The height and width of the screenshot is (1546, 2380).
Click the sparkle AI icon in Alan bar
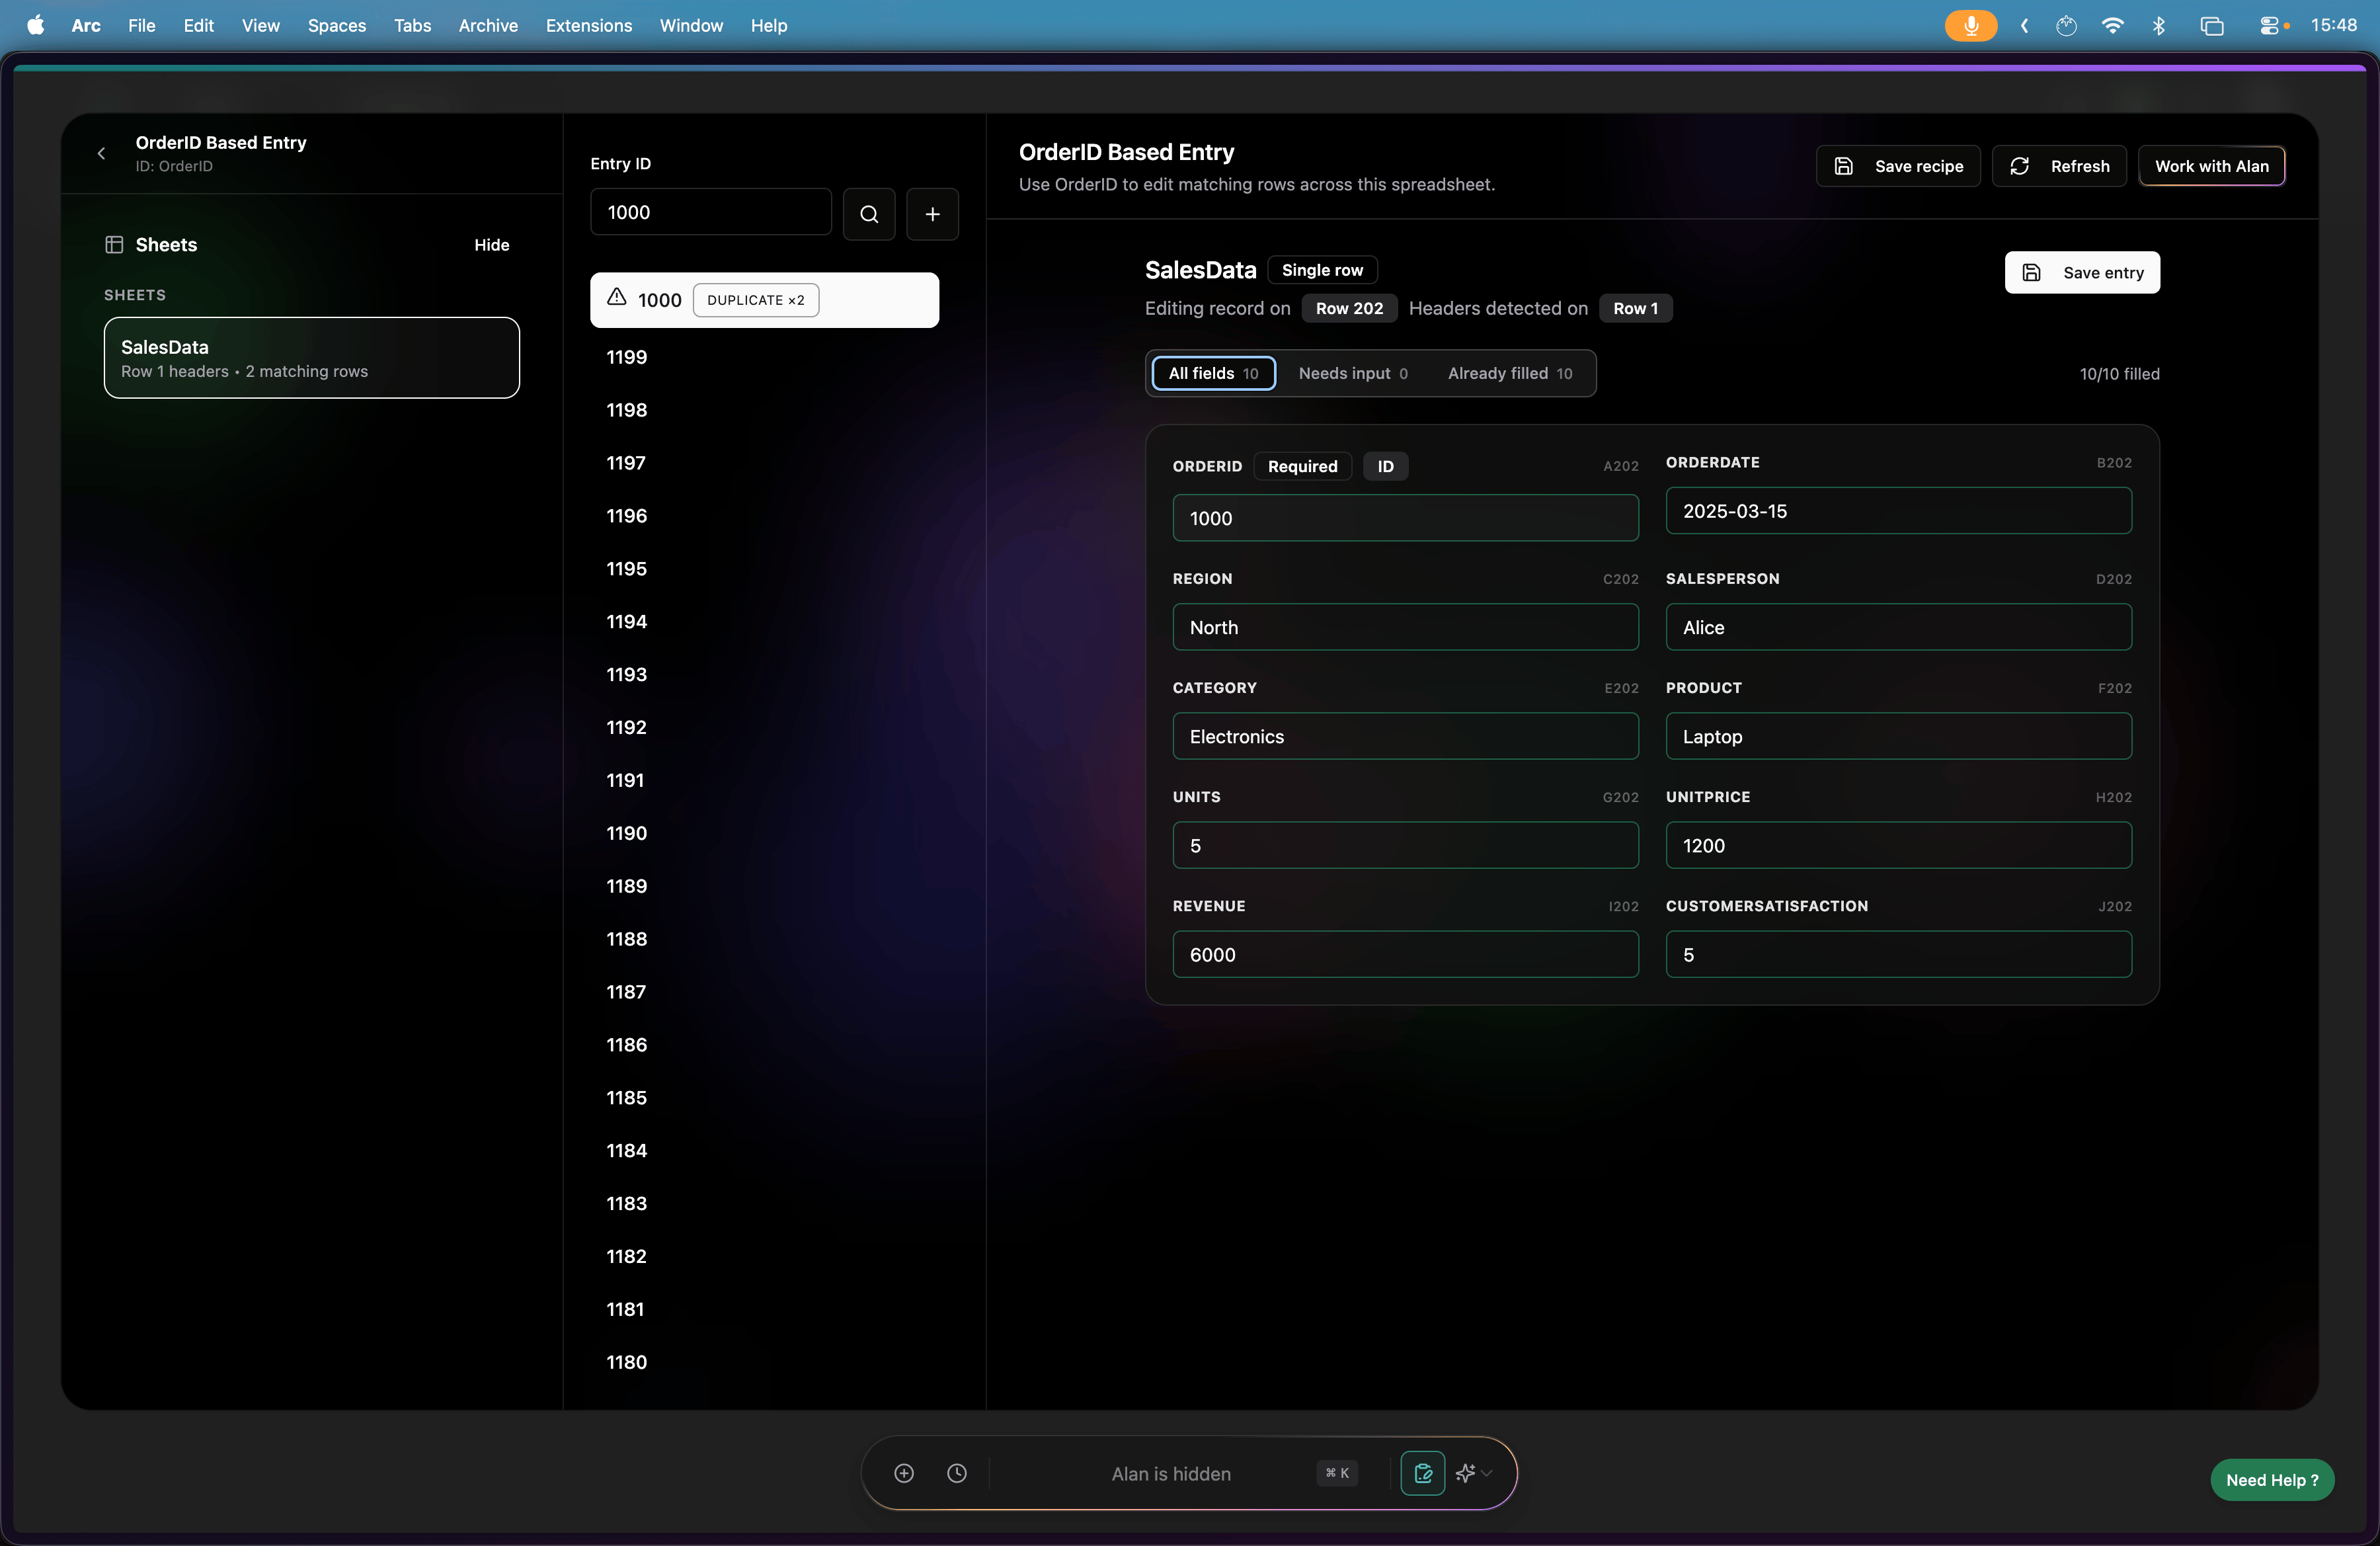pyautogui.click(x=1465, y=1473)
